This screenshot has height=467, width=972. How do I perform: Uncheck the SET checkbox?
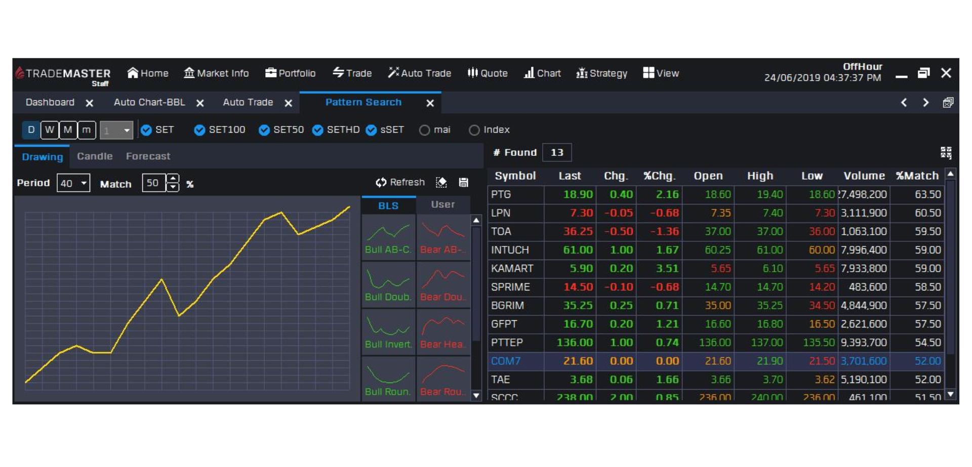(146, 131)
